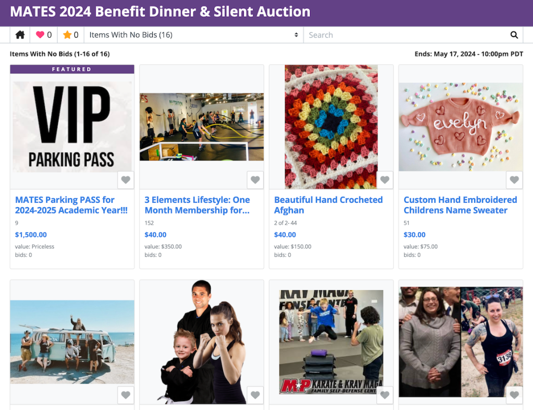533x410 pixels.
Task: Open MATES Parking PASS item link
Action: (x=72, y=205)
